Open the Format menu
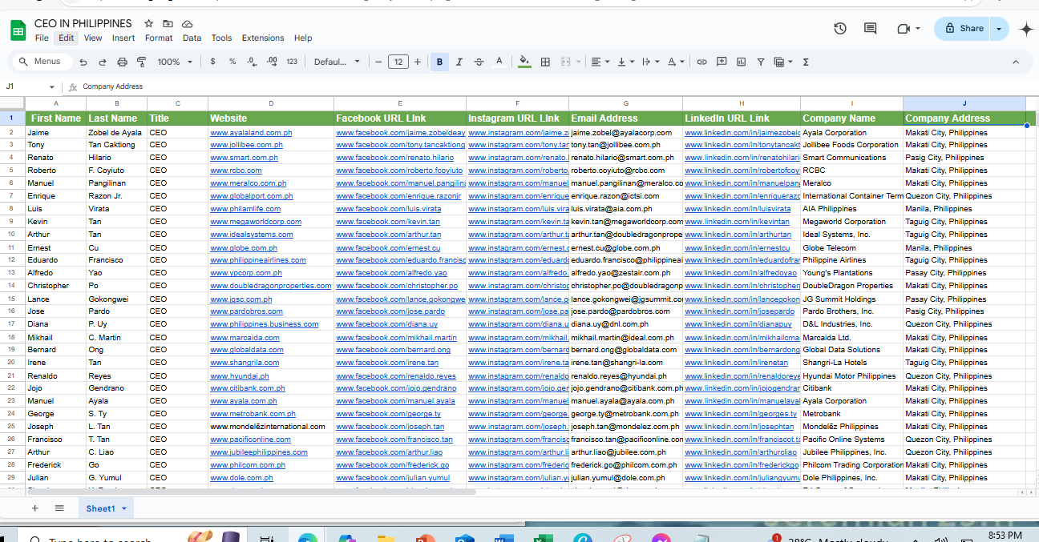This screenshot has width=1039, height=542. pyautogui.click(x=159, y=38)
